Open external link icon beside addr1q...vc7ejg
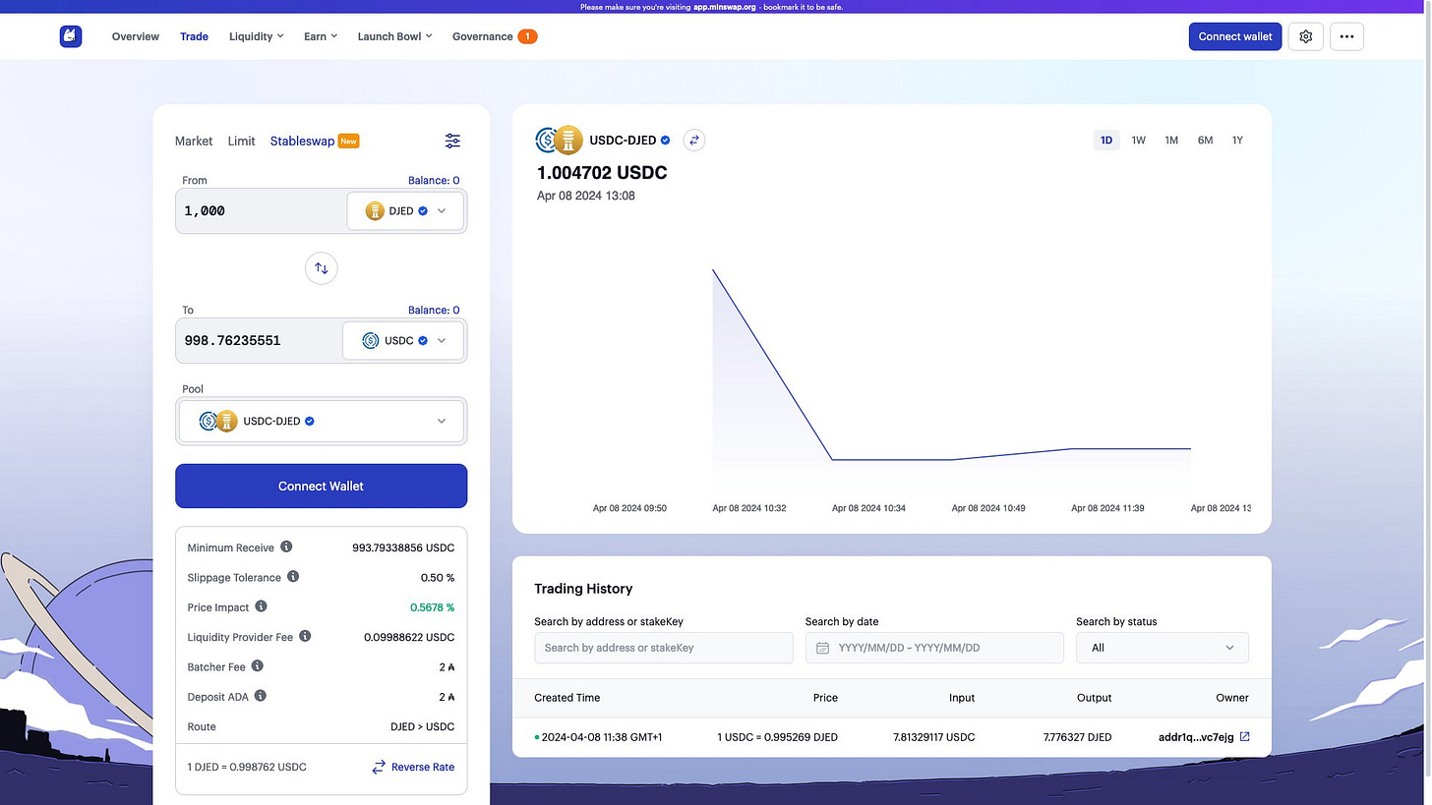1432x805 pixels. point(1244,736)
